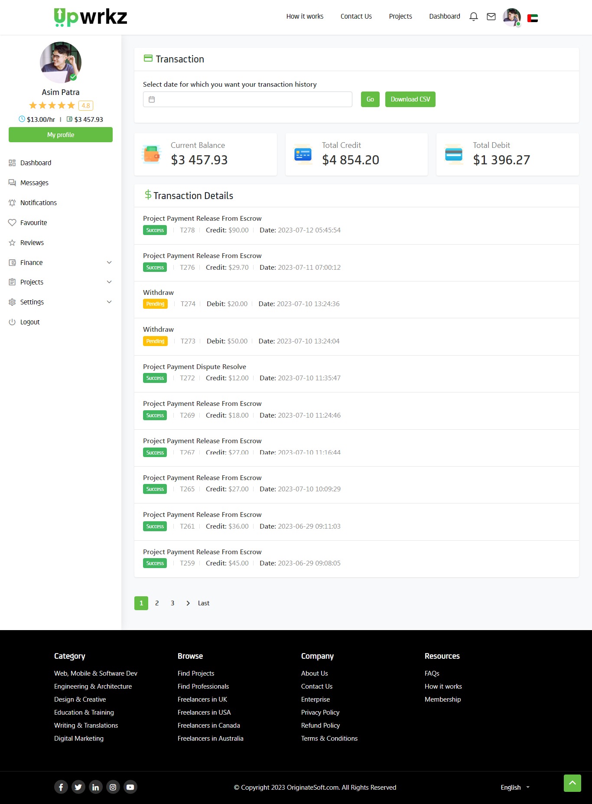Click the green My profile button

[61, 134]
